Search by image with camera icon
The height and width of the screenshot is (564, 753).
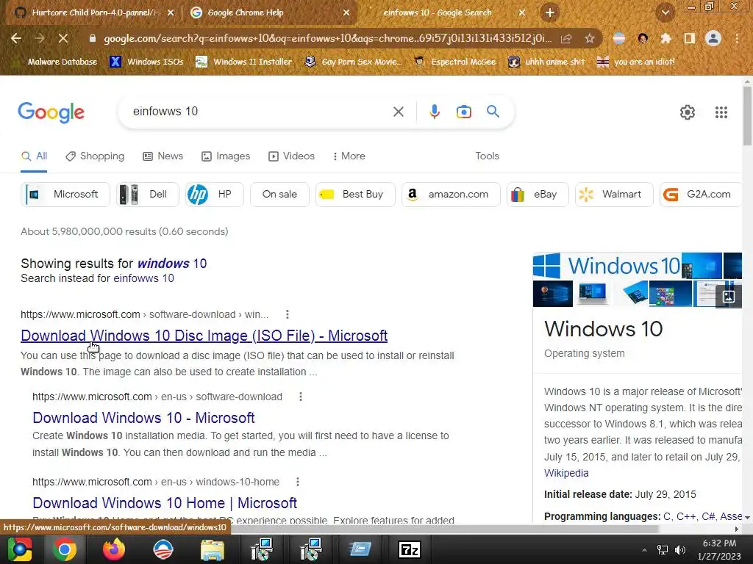point(463,112)
